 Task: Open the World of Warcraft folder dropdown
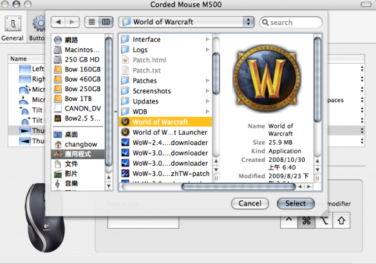coord(186,22)
